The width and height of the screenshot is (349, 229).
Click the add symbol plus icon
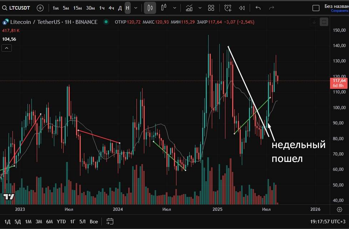pyautogui.click(x=40, y=8)
